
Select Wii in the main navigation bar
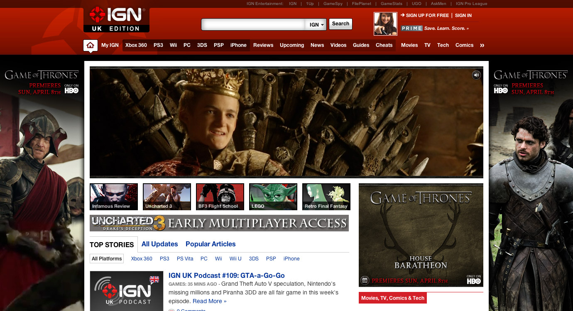click(173, 45)
